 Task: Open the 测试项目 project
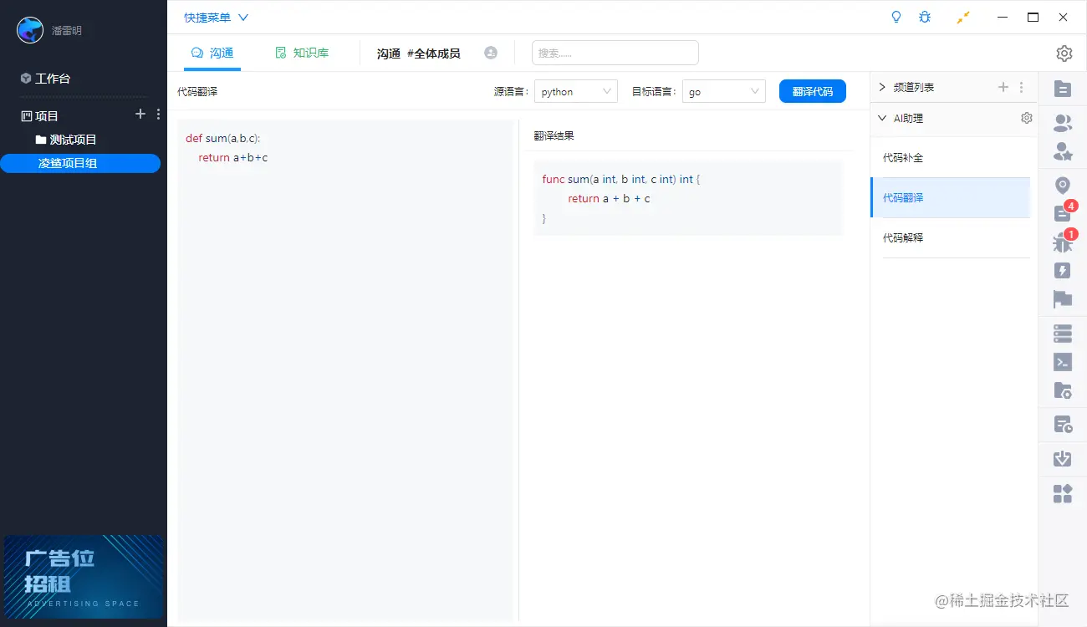[x=66, y=140]
